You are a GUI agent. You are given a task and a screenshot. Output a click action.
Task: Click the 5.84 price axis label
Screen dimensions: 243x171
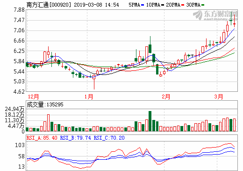(19, 61)
